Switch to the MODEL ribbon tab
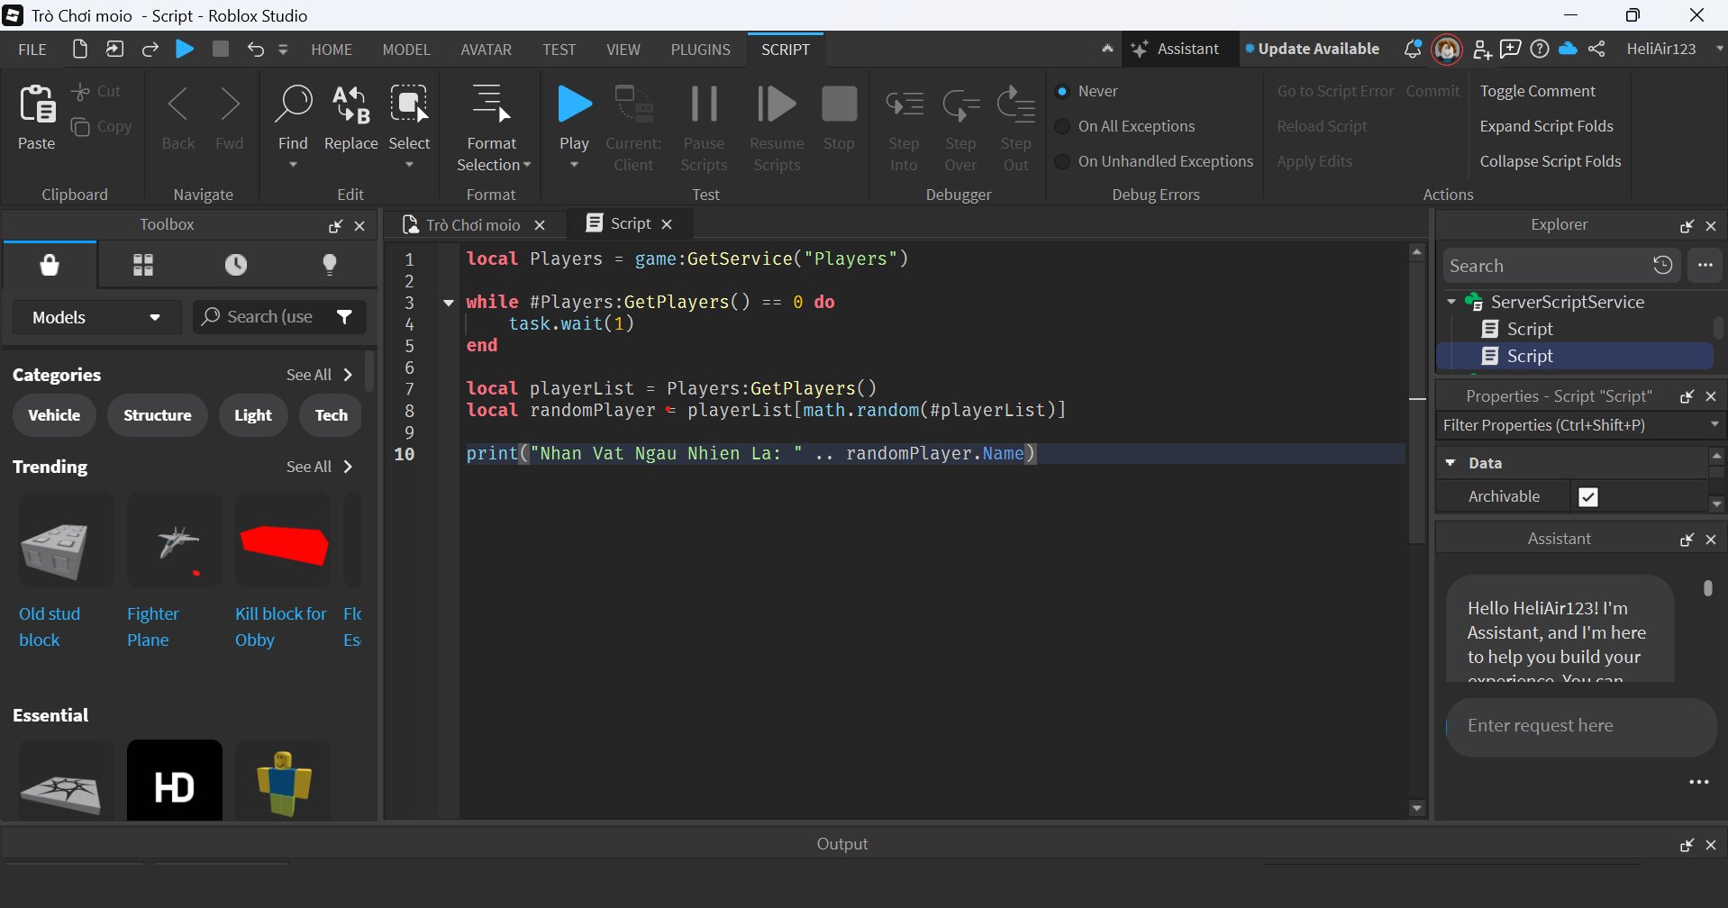Screen dimensions: 1728x908 [405, 50]
